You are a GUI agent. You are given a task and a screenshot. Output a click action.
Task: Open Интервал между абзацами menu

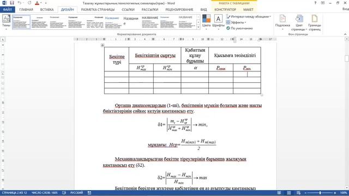pos(249,17)
